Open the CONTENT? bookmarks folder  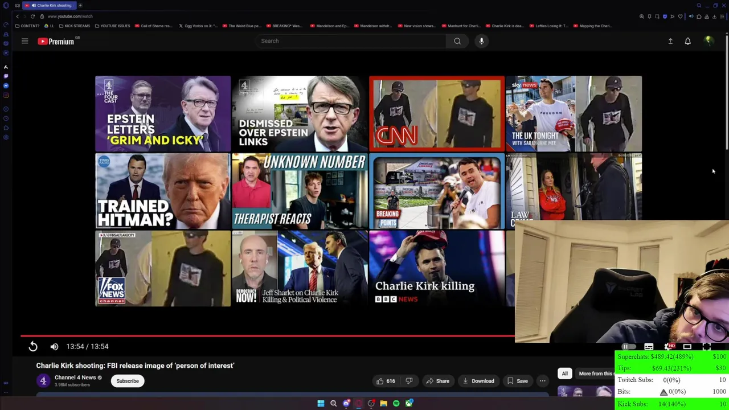click(27, 26)
